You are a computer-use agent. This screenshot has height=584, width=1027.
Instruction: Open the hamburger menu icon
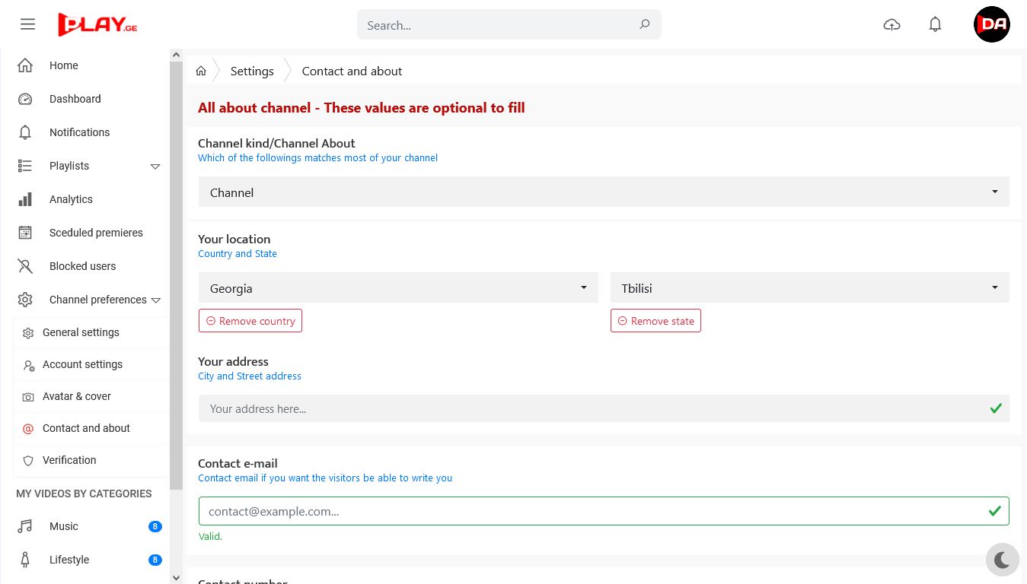point(28,24)
